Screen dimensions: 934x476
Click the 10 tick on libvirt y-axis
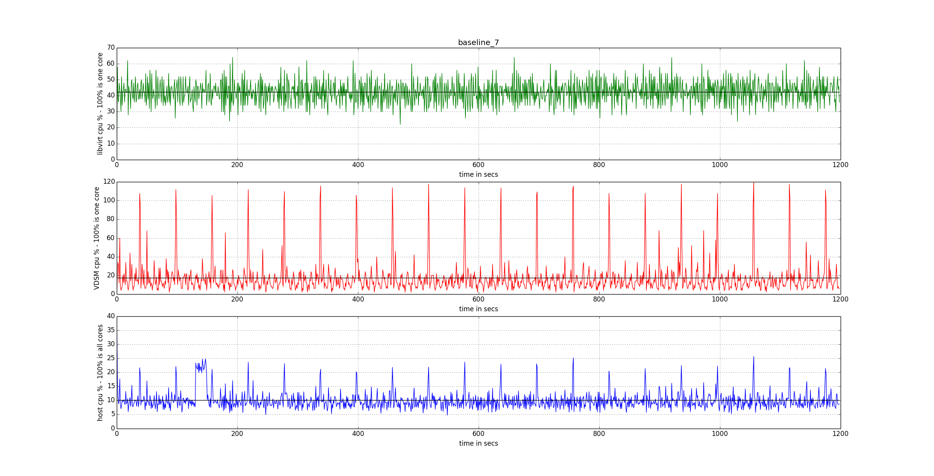pos(111,143)
